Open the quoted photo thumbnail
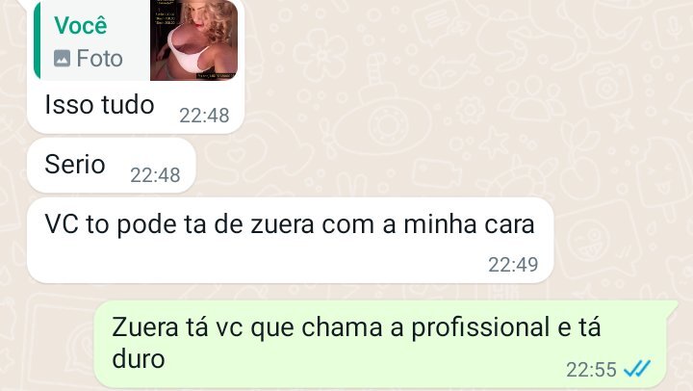 coord(194,40)
